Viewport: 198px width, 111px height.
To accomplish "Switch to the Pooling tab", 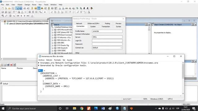I will (107, 23).
